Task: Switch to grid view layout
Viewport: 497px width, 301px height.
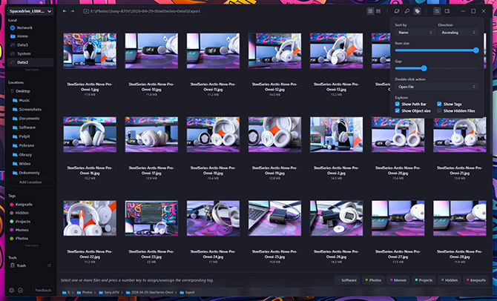Action: 370,11
